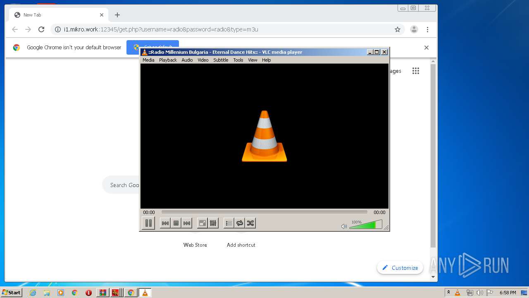This screenshot has width=529, height=298.
Task: Click the VLC elapsed time label
Action: 149,212
